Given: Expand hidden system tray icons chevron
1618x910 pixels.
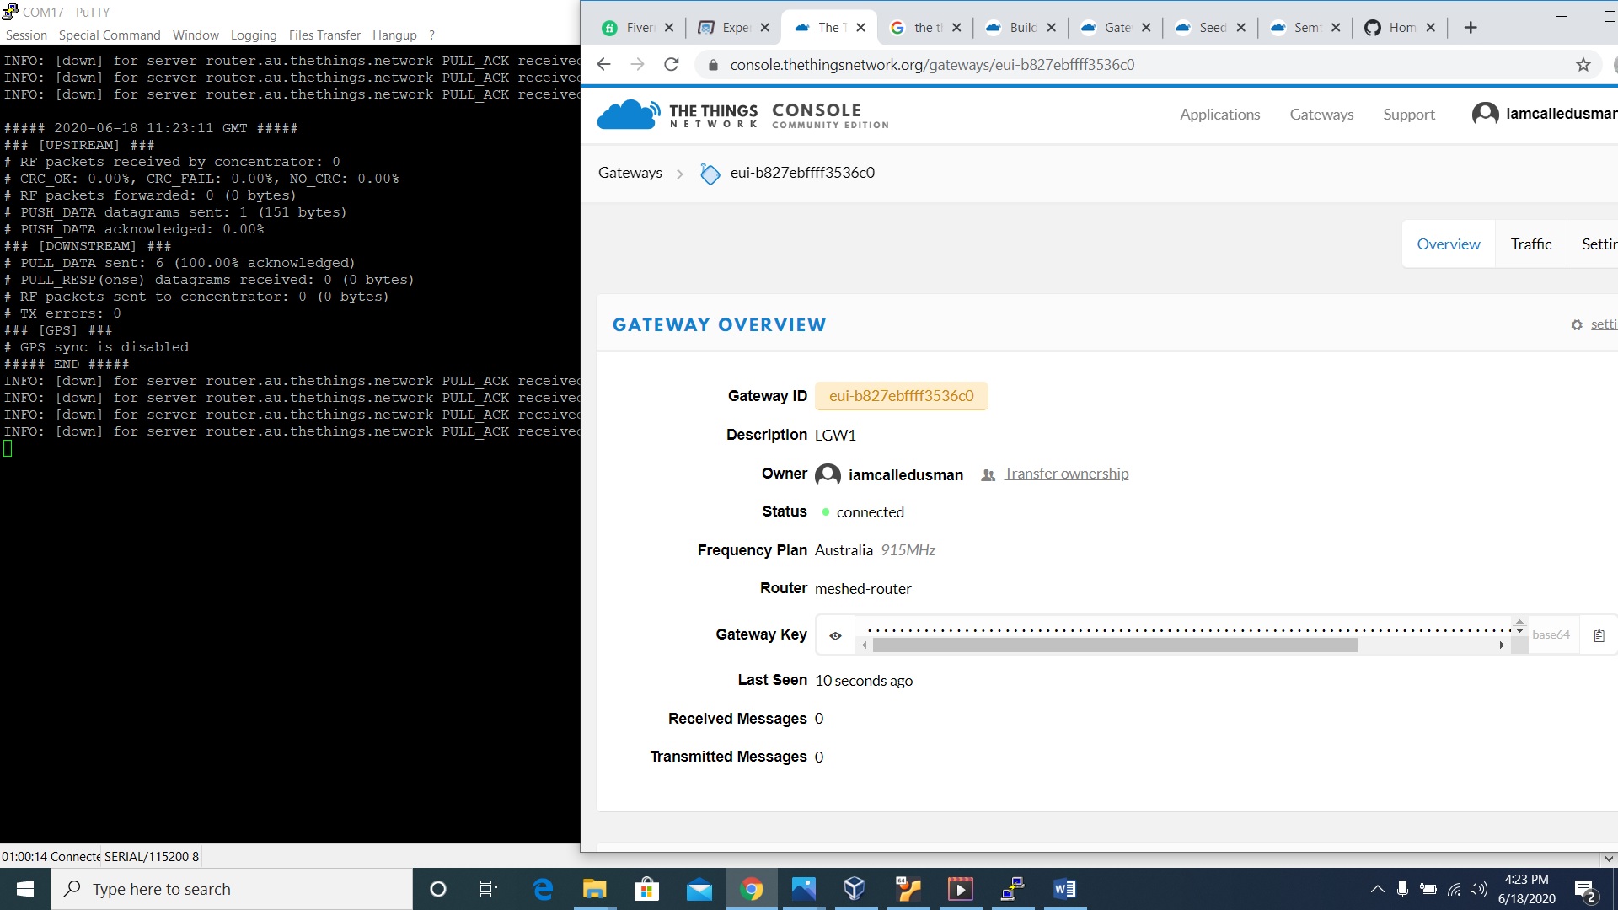Looking at the screenshot, I should 1377,889.
